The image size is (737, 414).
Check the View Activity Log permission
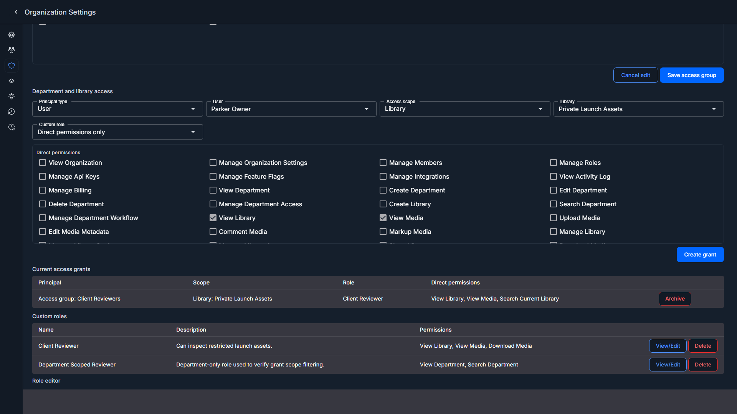554,176
